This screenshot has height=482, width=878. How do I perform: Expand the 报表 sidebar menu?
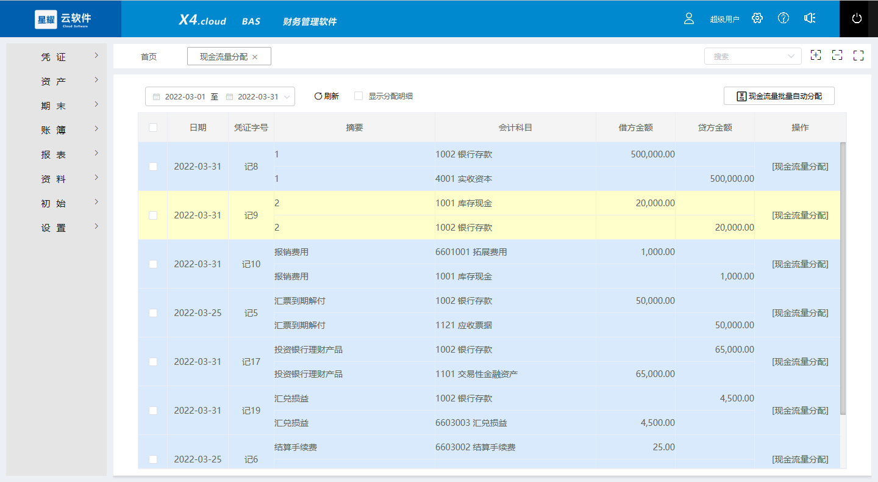[56, 154]
